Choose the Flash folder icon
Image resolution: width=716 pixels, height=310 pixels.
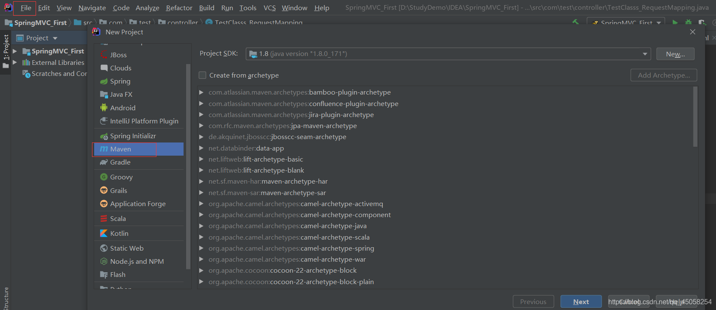[x=104, y=274]
